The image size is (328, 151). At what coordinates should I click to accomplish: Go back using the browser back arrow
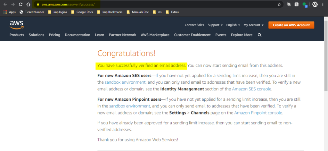click(5, 4)
